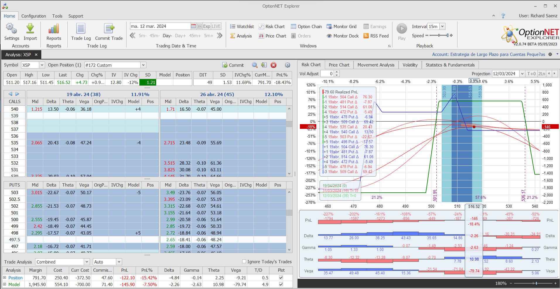Open the Interval 15m dropdown

pos(443,26)
